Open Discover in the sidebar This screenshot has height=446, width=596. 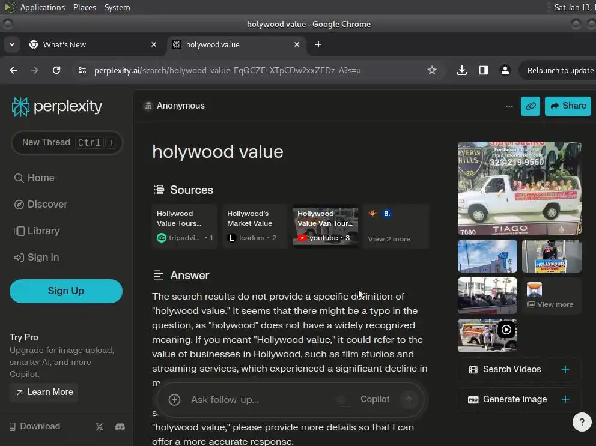[41, 204]
